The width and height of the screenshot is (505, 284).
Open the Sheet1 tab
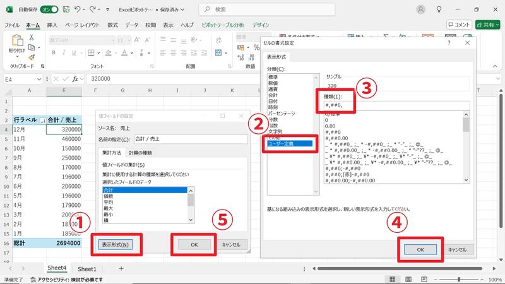87,269
